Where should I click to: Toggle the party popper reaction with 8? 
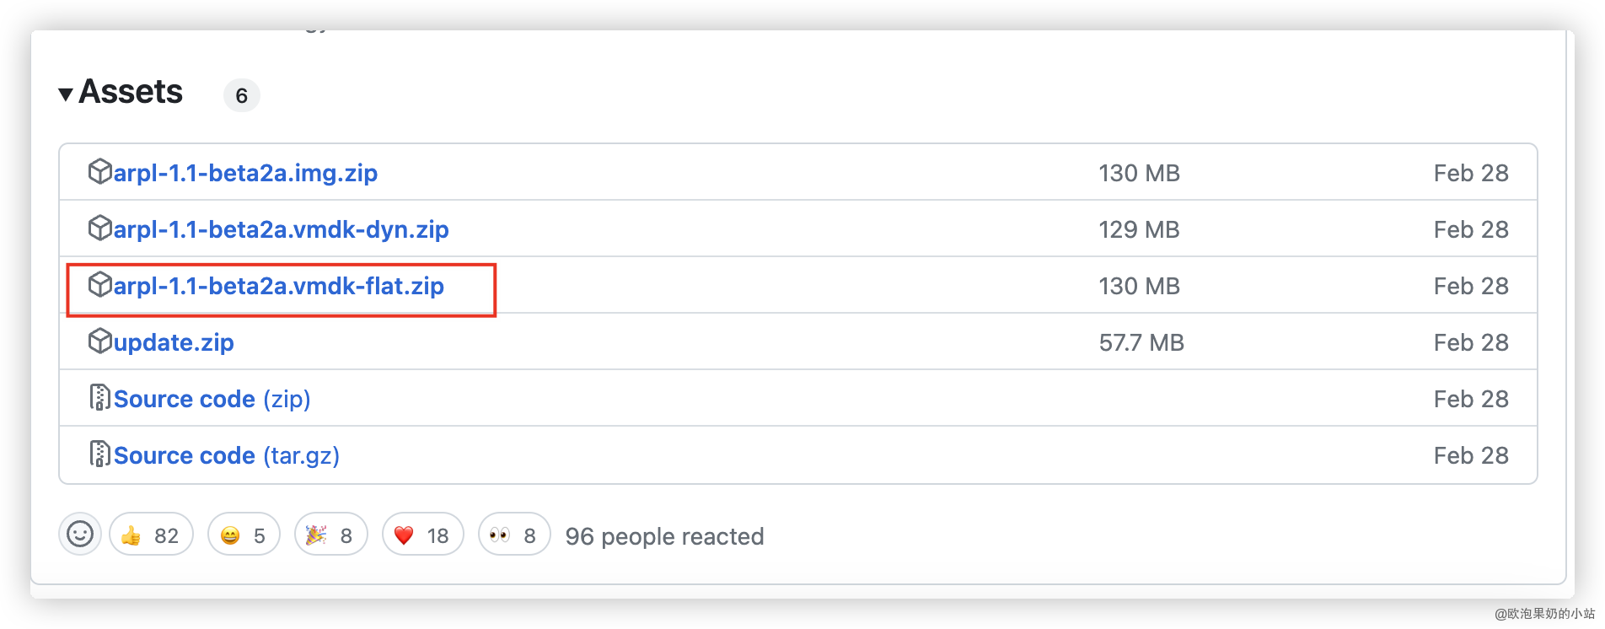pyautogui.click(x=330, y=535)
